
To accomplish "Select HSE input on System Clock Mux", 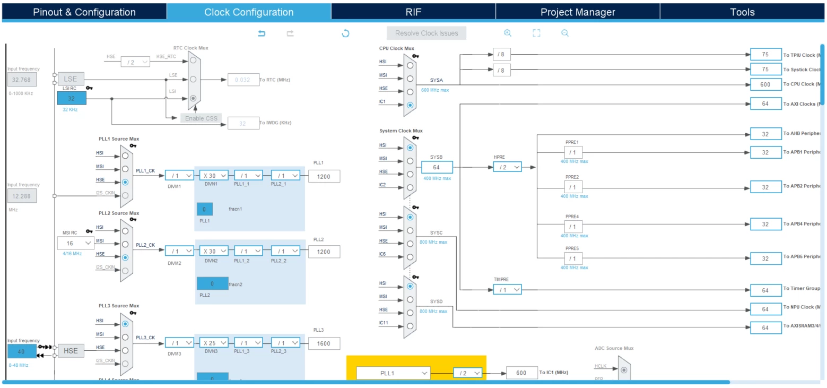I will tap(410, 174).
